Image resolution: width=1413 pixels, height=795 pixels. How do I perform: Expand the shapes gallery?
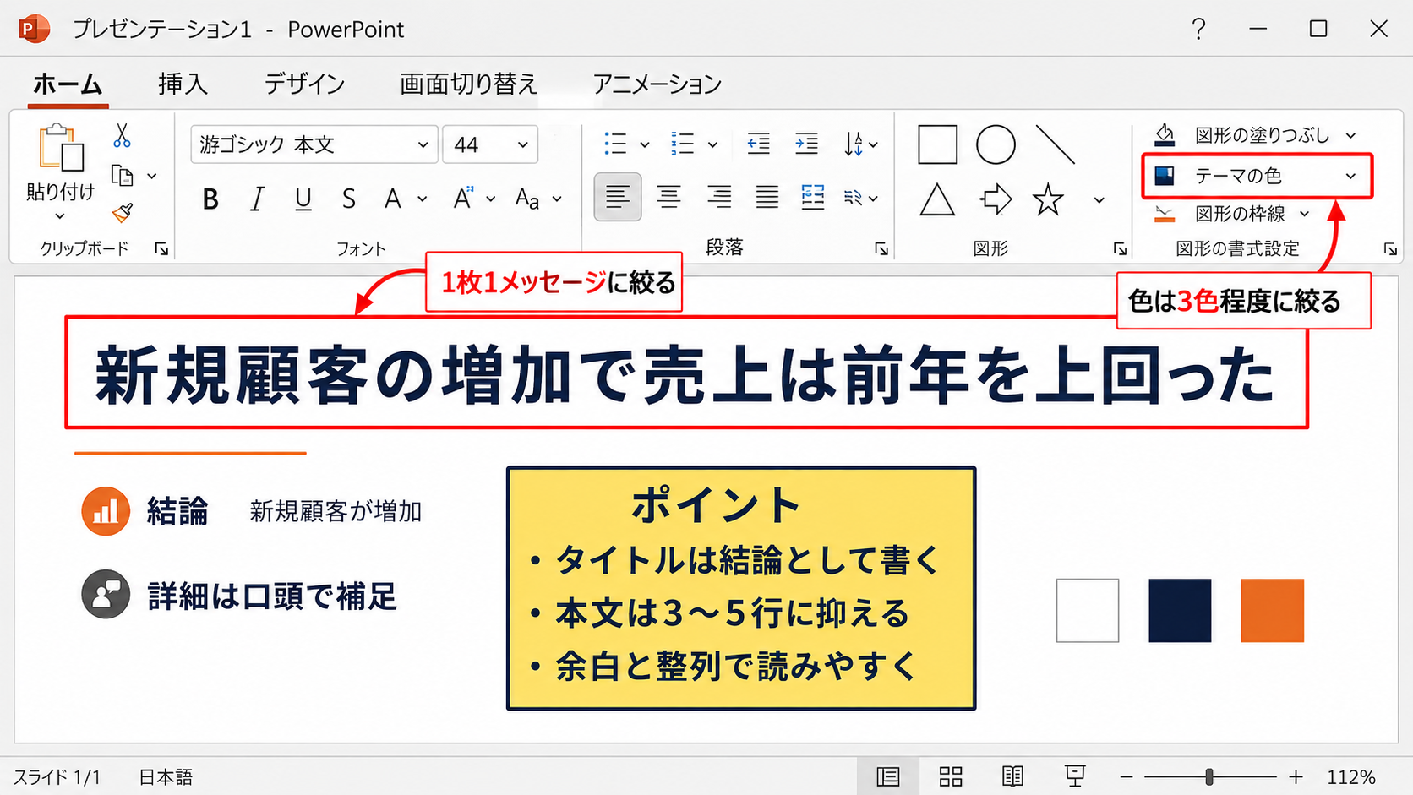click(x=1099, y=200)
